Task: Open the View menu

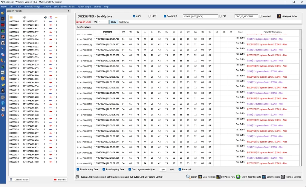Action: tap(18, 7)
